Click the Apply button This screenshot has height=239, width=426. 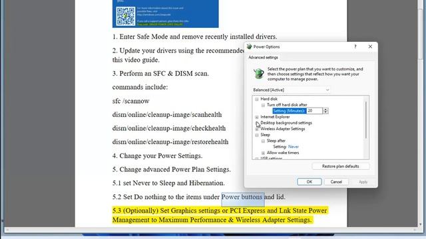tap(363, 182)
